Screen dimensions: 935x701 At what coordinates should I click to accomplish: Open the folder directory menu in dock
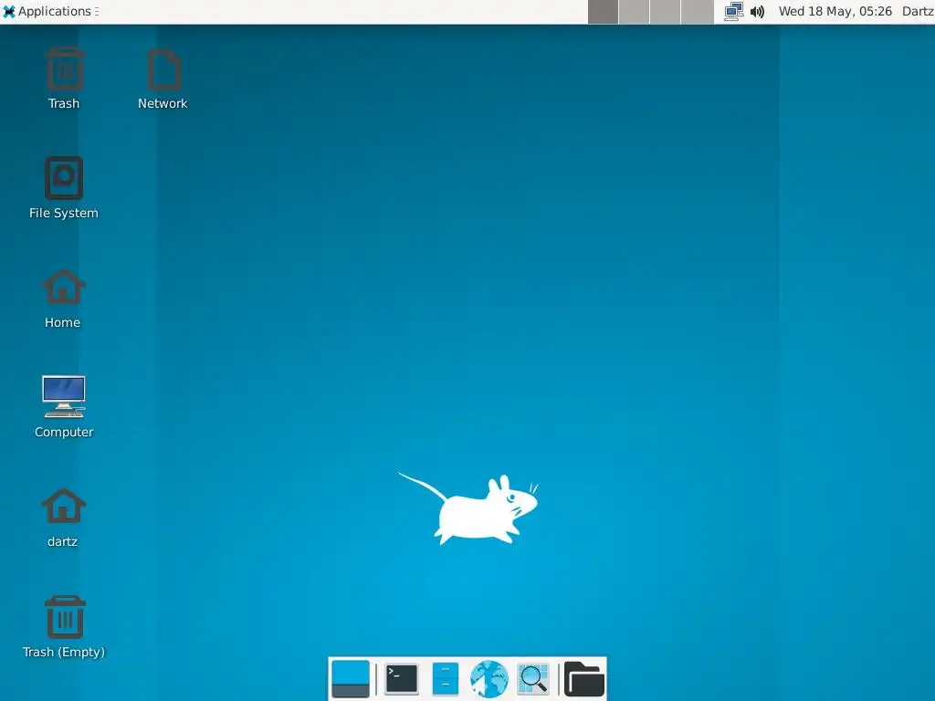(583, 678)
